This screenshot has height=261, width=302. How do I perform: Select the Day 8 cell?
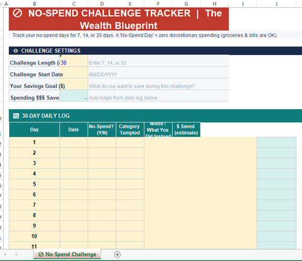34,215
